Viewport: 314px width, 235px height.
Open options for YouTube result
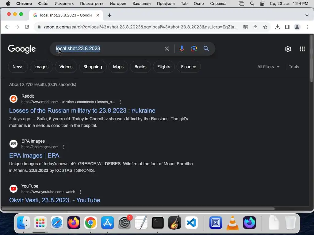80,192
